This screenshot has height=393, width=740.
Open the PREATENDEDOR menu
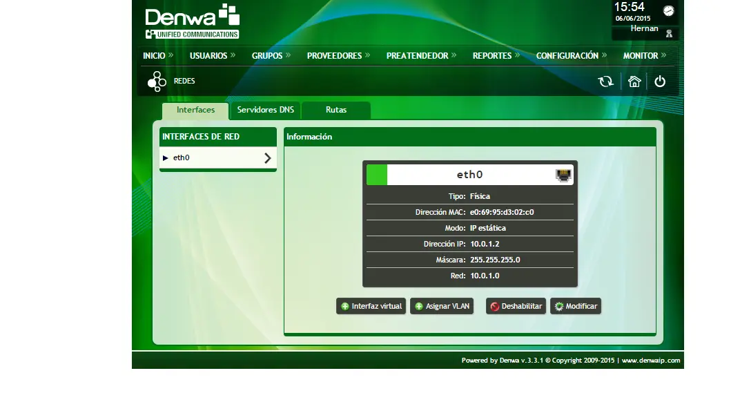click(422, 56)
